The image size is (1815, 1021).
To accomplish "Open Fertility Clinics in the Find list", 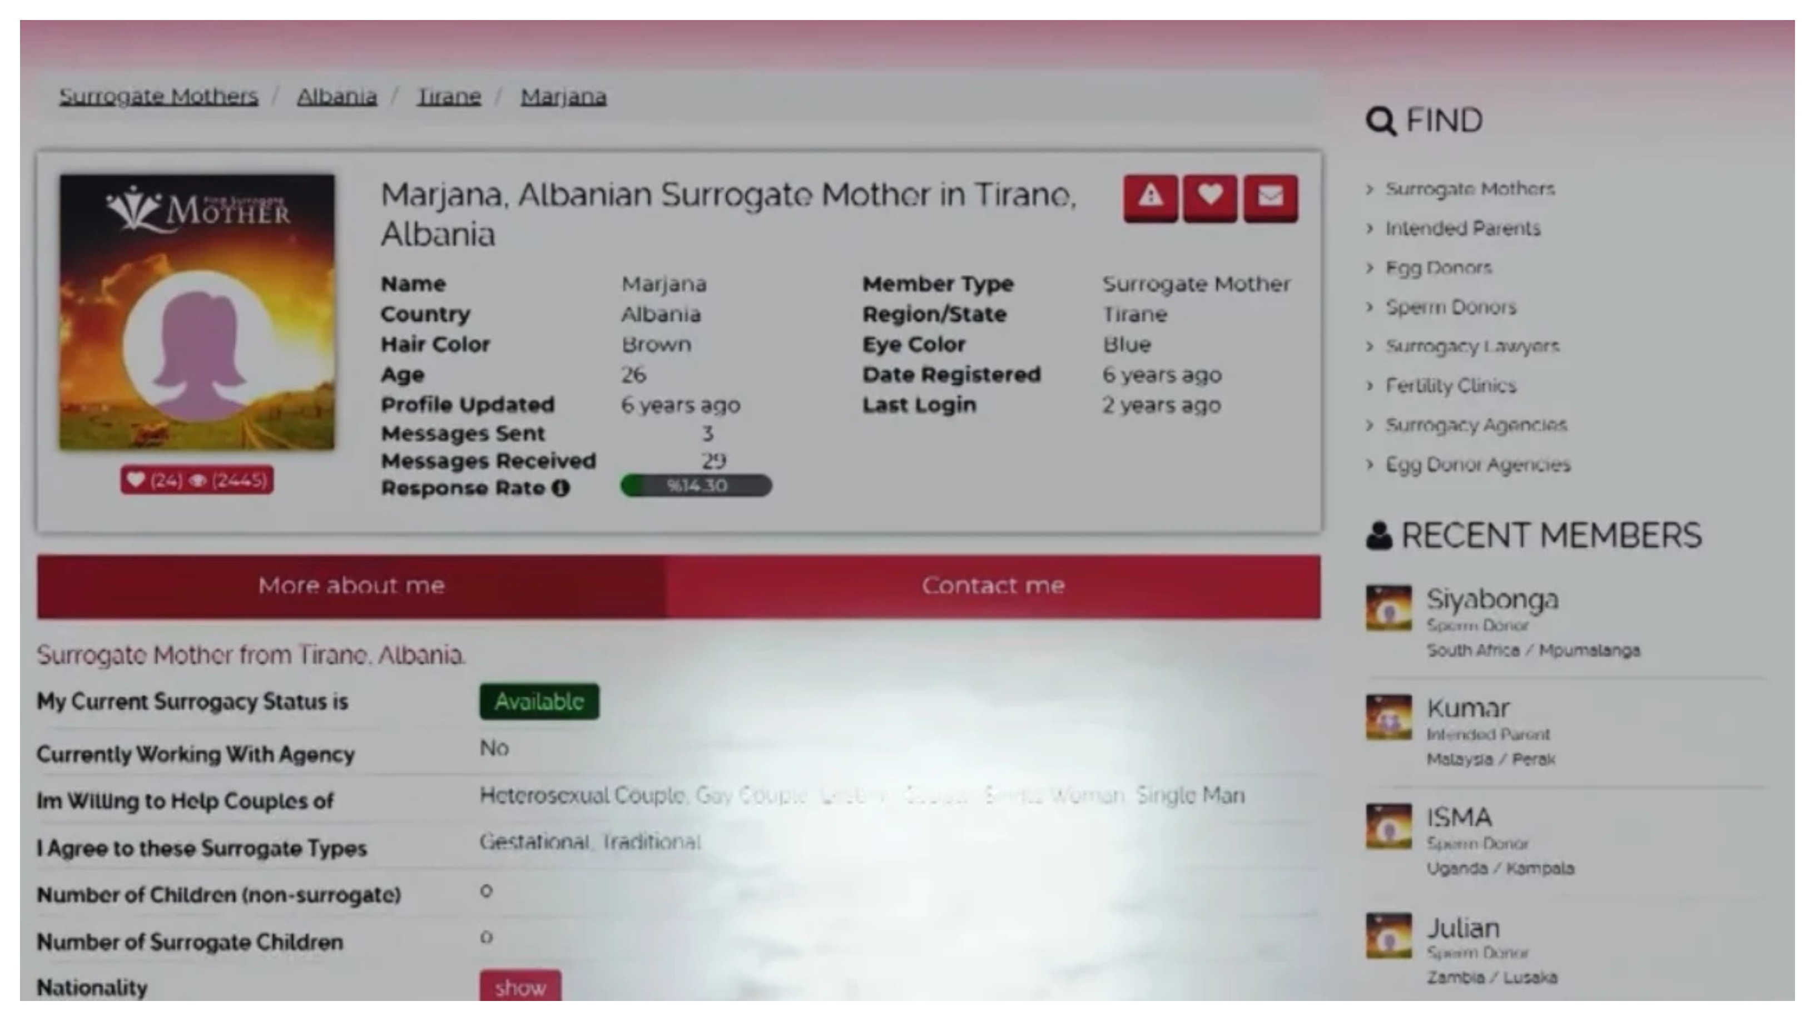I will pyautogui.click(x=1450, y=386).
